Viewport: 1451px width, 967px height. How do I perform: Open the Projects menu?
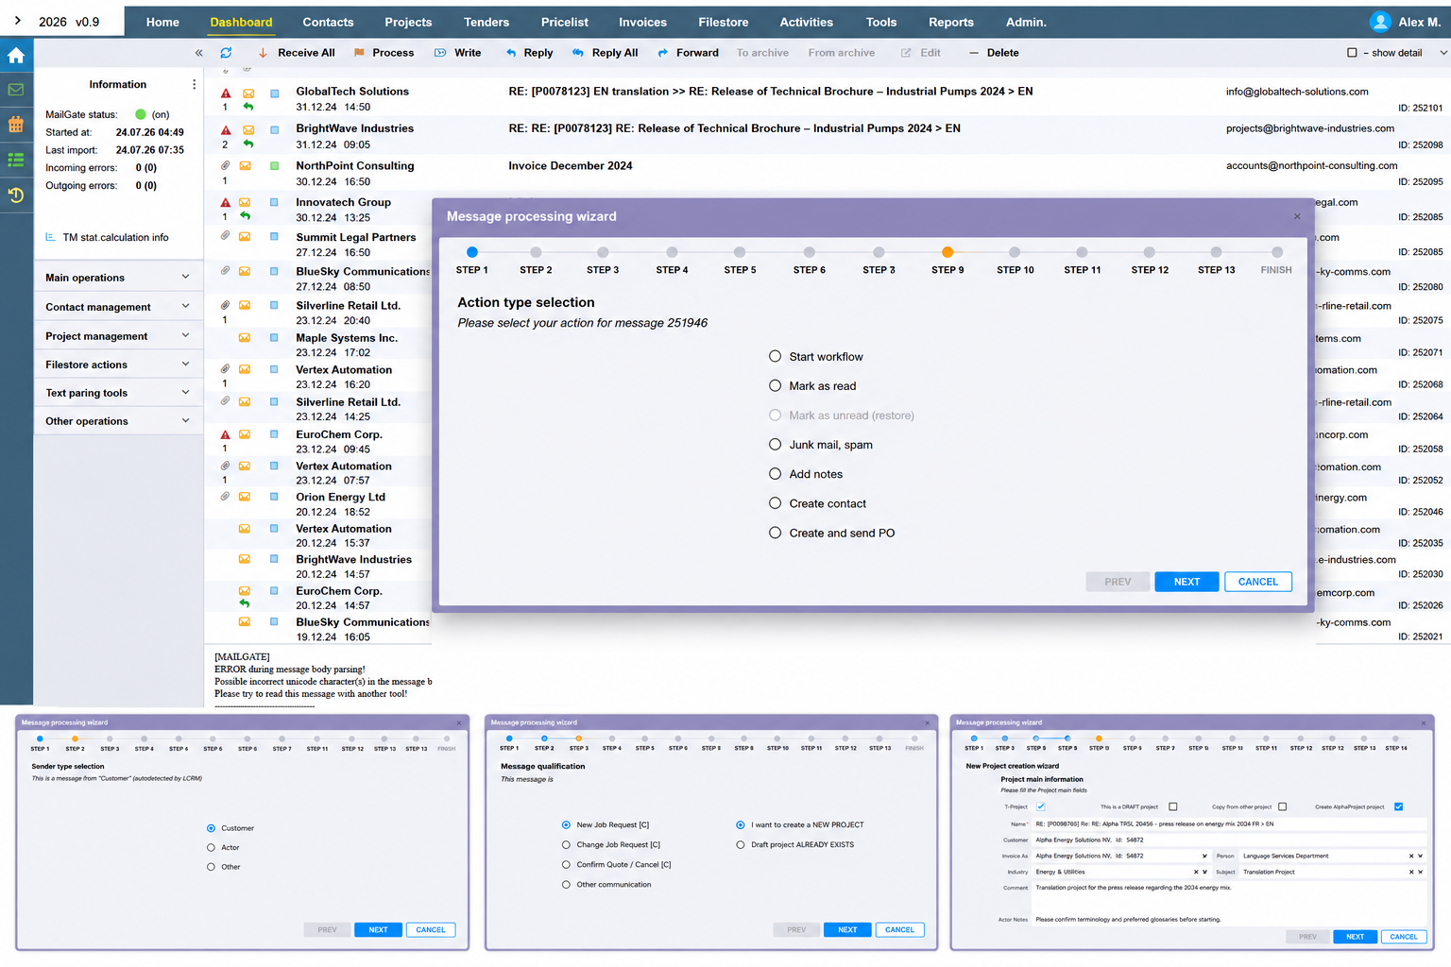[408, 22]
